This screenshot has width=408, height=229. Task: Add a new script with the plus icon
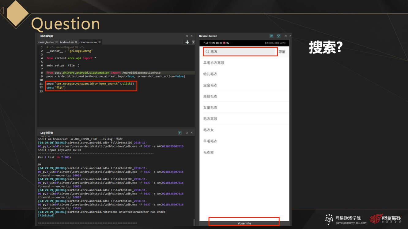pyautogui.click(x=187, y=42)
